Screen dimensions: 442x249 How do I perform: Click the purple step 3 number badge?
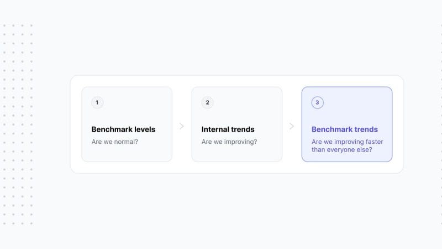[x=317, y=102]
